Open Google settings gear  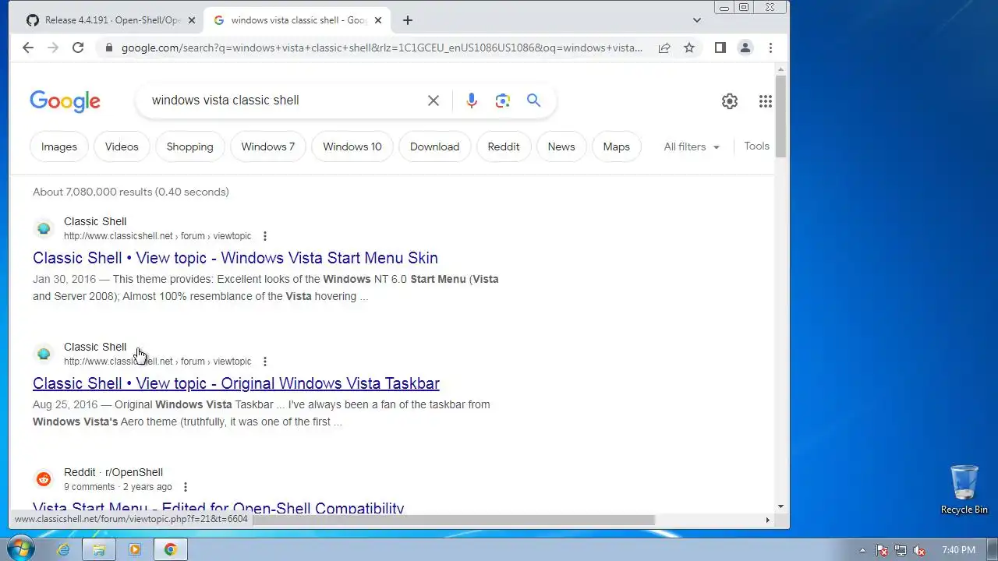(730, 101)
